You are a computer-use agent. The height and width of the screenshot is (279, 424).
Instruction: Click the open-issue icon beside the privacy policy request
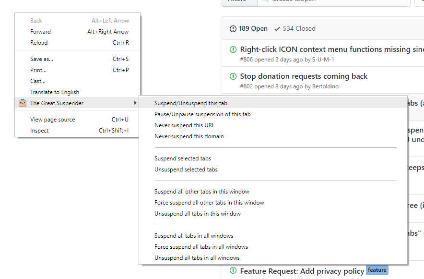233,271
